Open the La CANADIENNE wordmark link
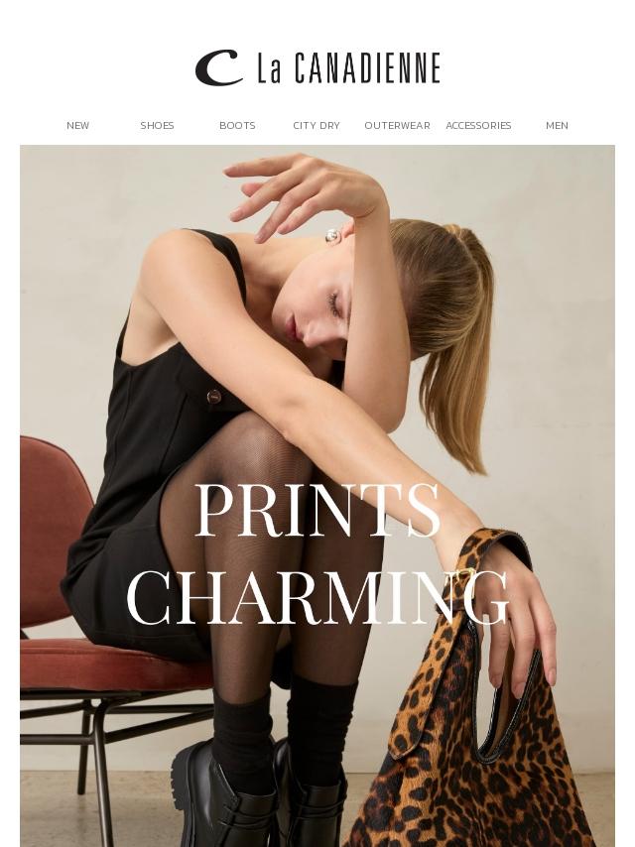635x847 pixels. 349,68
